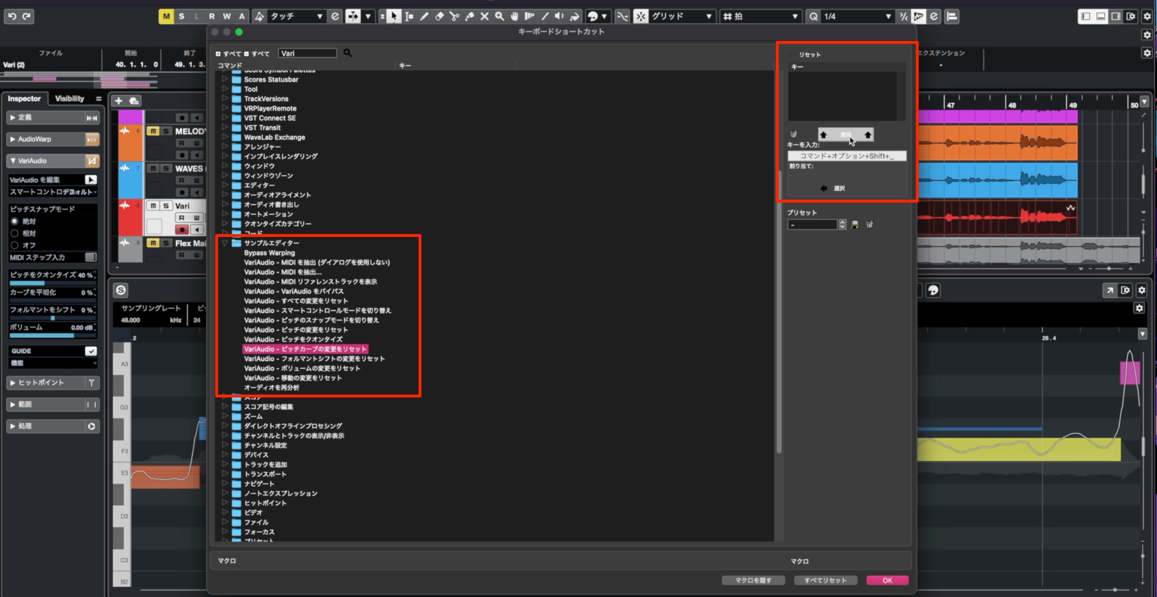Image resolution: width=1157 pixels, height=597 pixels.
Task: Click the OK button
Action: 887,580
